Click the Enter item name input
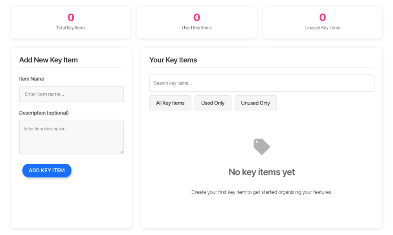Image resolution: width=393 pixels, height=235 pixels. 71,94
